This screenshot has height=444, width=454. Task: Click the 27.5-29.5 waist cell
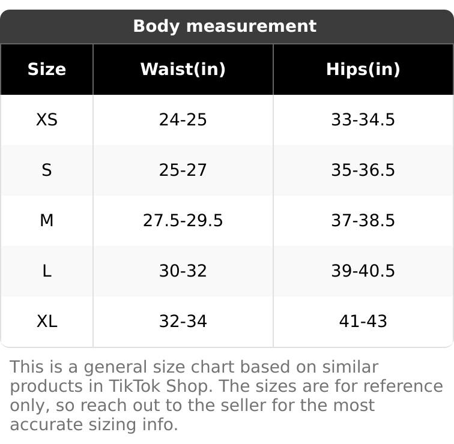[x=183, y=221]
